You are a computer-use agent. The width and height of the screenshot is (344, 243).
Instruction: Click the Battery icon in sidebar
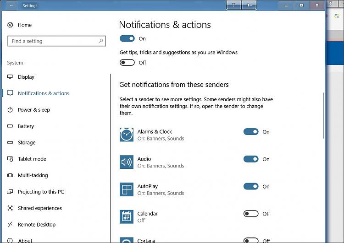coord(10,126)
